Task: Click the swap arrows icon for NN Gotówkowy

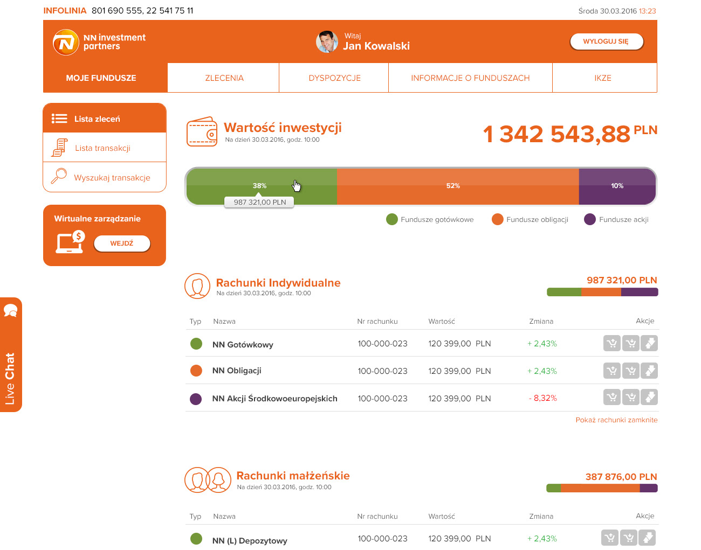Action: tap(649, 343)
